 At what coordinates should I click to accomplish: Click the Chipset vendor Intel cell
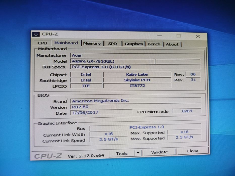click(x=86, y=74)
